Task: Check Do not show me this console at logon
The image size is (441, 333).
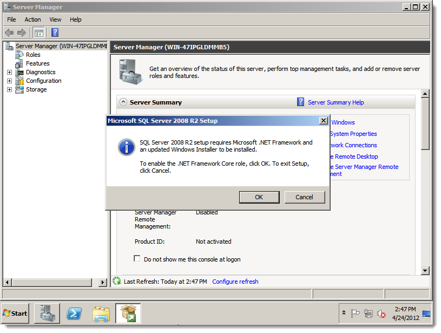Action: coord(137,258)
